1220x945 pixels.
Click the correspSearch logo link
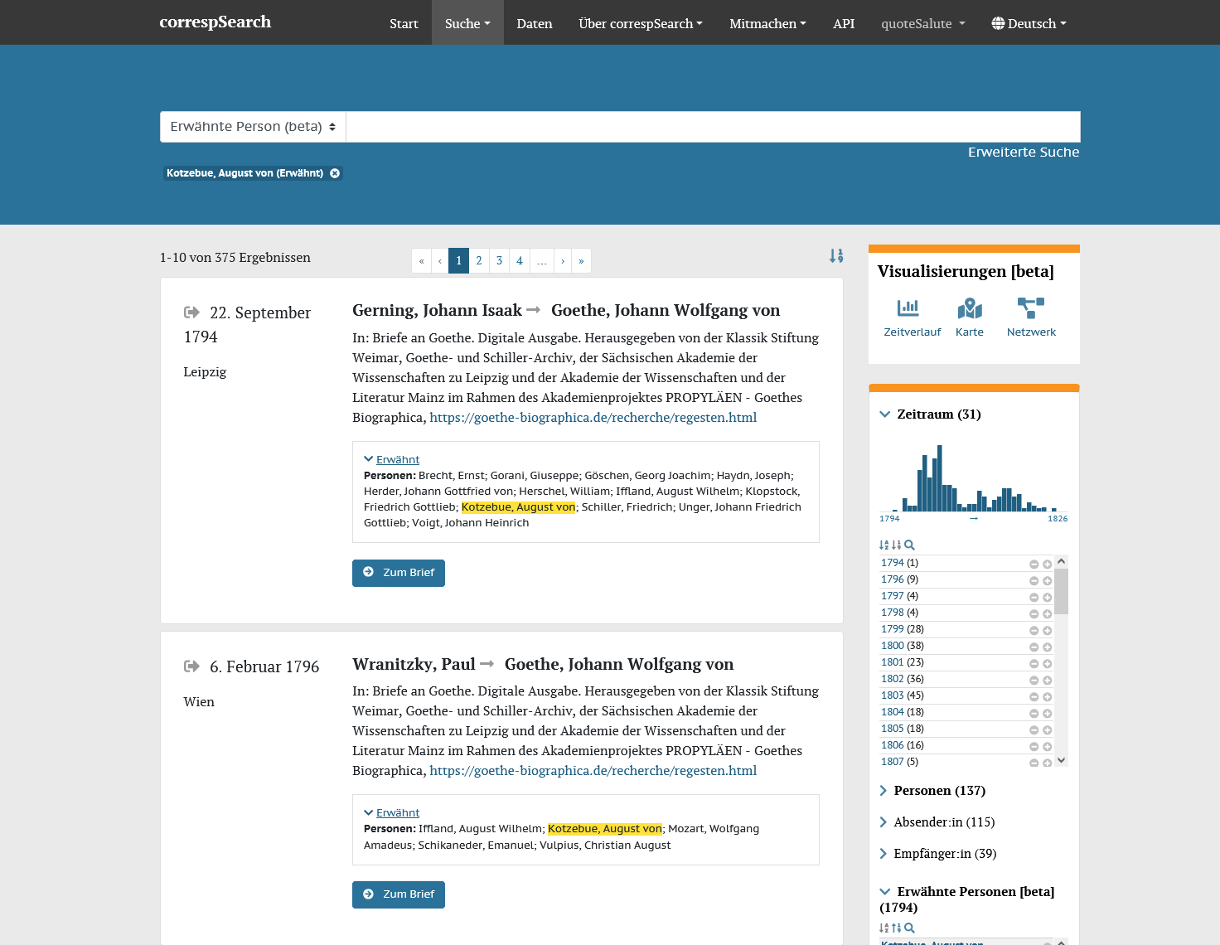(x=215, y=22)
